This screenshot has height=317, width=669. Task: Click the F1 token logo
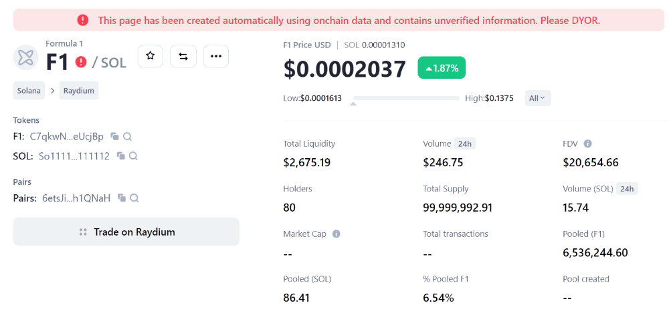tap(26, 57)
